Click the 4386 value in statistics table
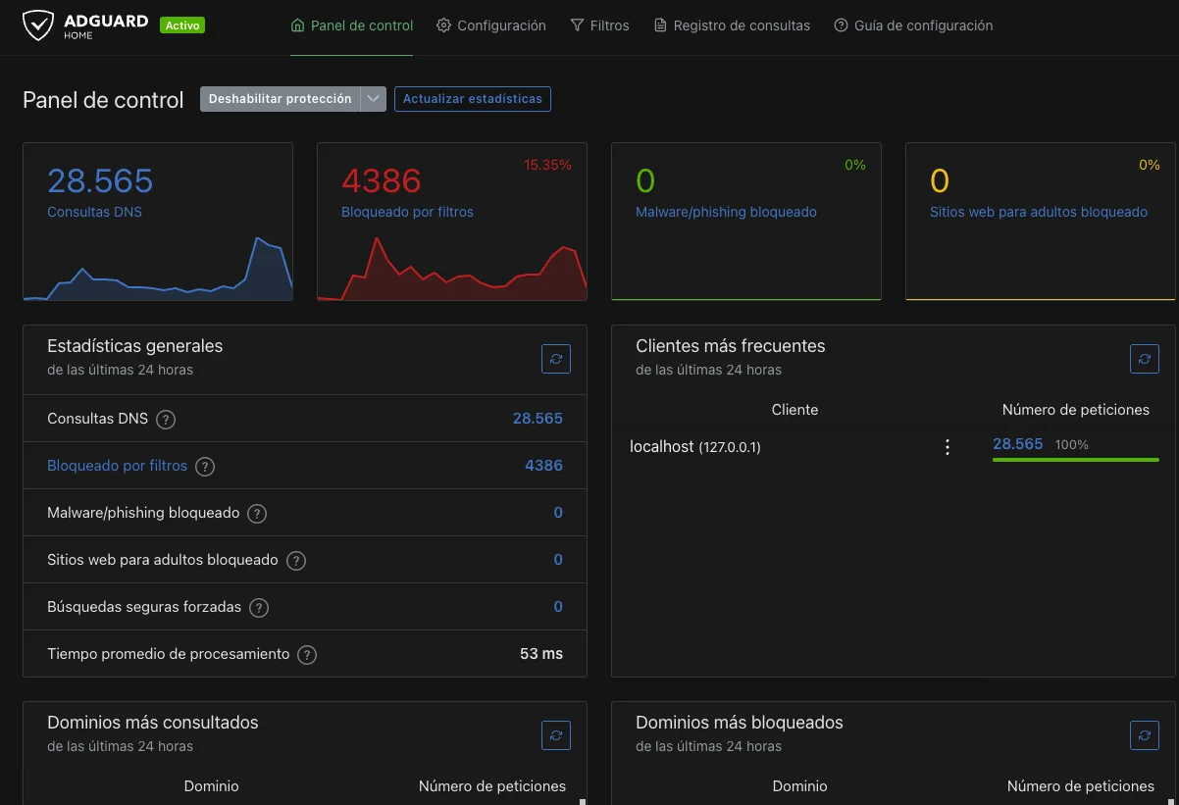This screenshot has height=805, width=1179. [x=543, y=466]
